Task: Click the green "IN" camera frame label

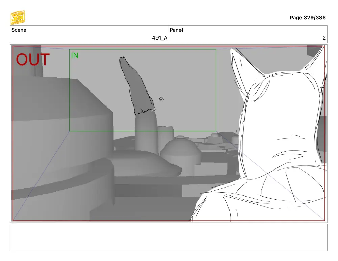Action: click(x=75, y=56)
